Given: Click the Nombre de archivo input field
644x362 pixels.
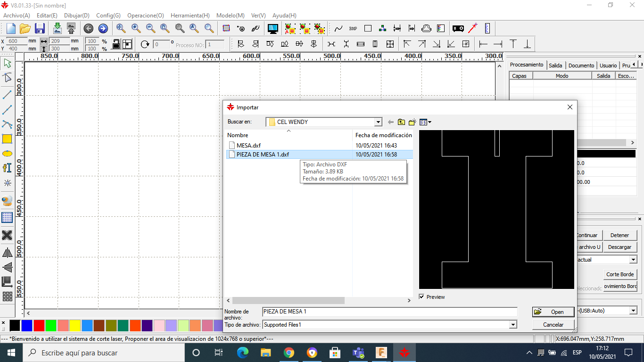Looking at the screenshot, I should point(389,312).
